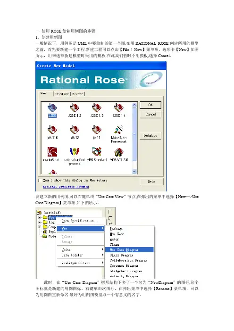Select Class Diagram menu item
The width and height of the screenshot is (234, 331).
[129, 255]
